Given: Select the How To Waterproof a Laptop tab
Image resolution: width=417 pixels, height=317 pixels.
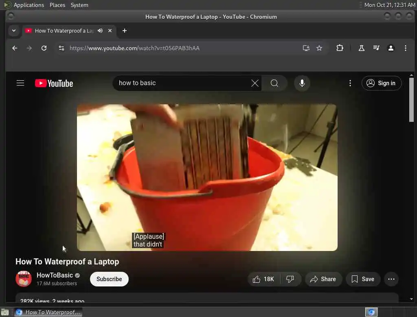Looking at the screenshot, I should [63, 31].
